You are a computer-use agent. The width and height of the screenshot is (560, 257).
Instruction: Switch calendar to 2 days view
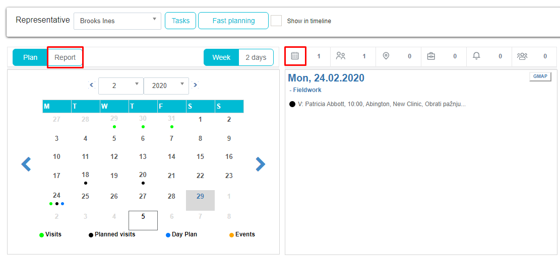(x=256, y=57)
